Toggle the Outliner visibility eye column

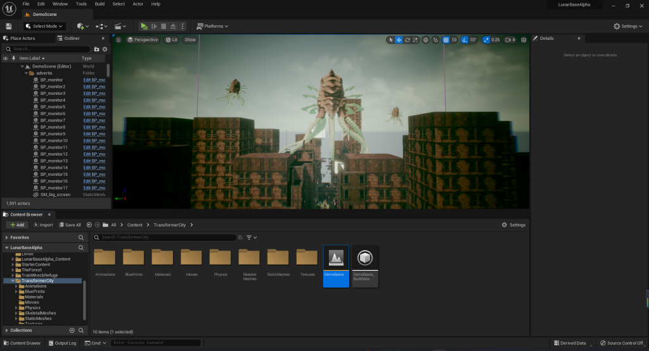pos(5,58)
